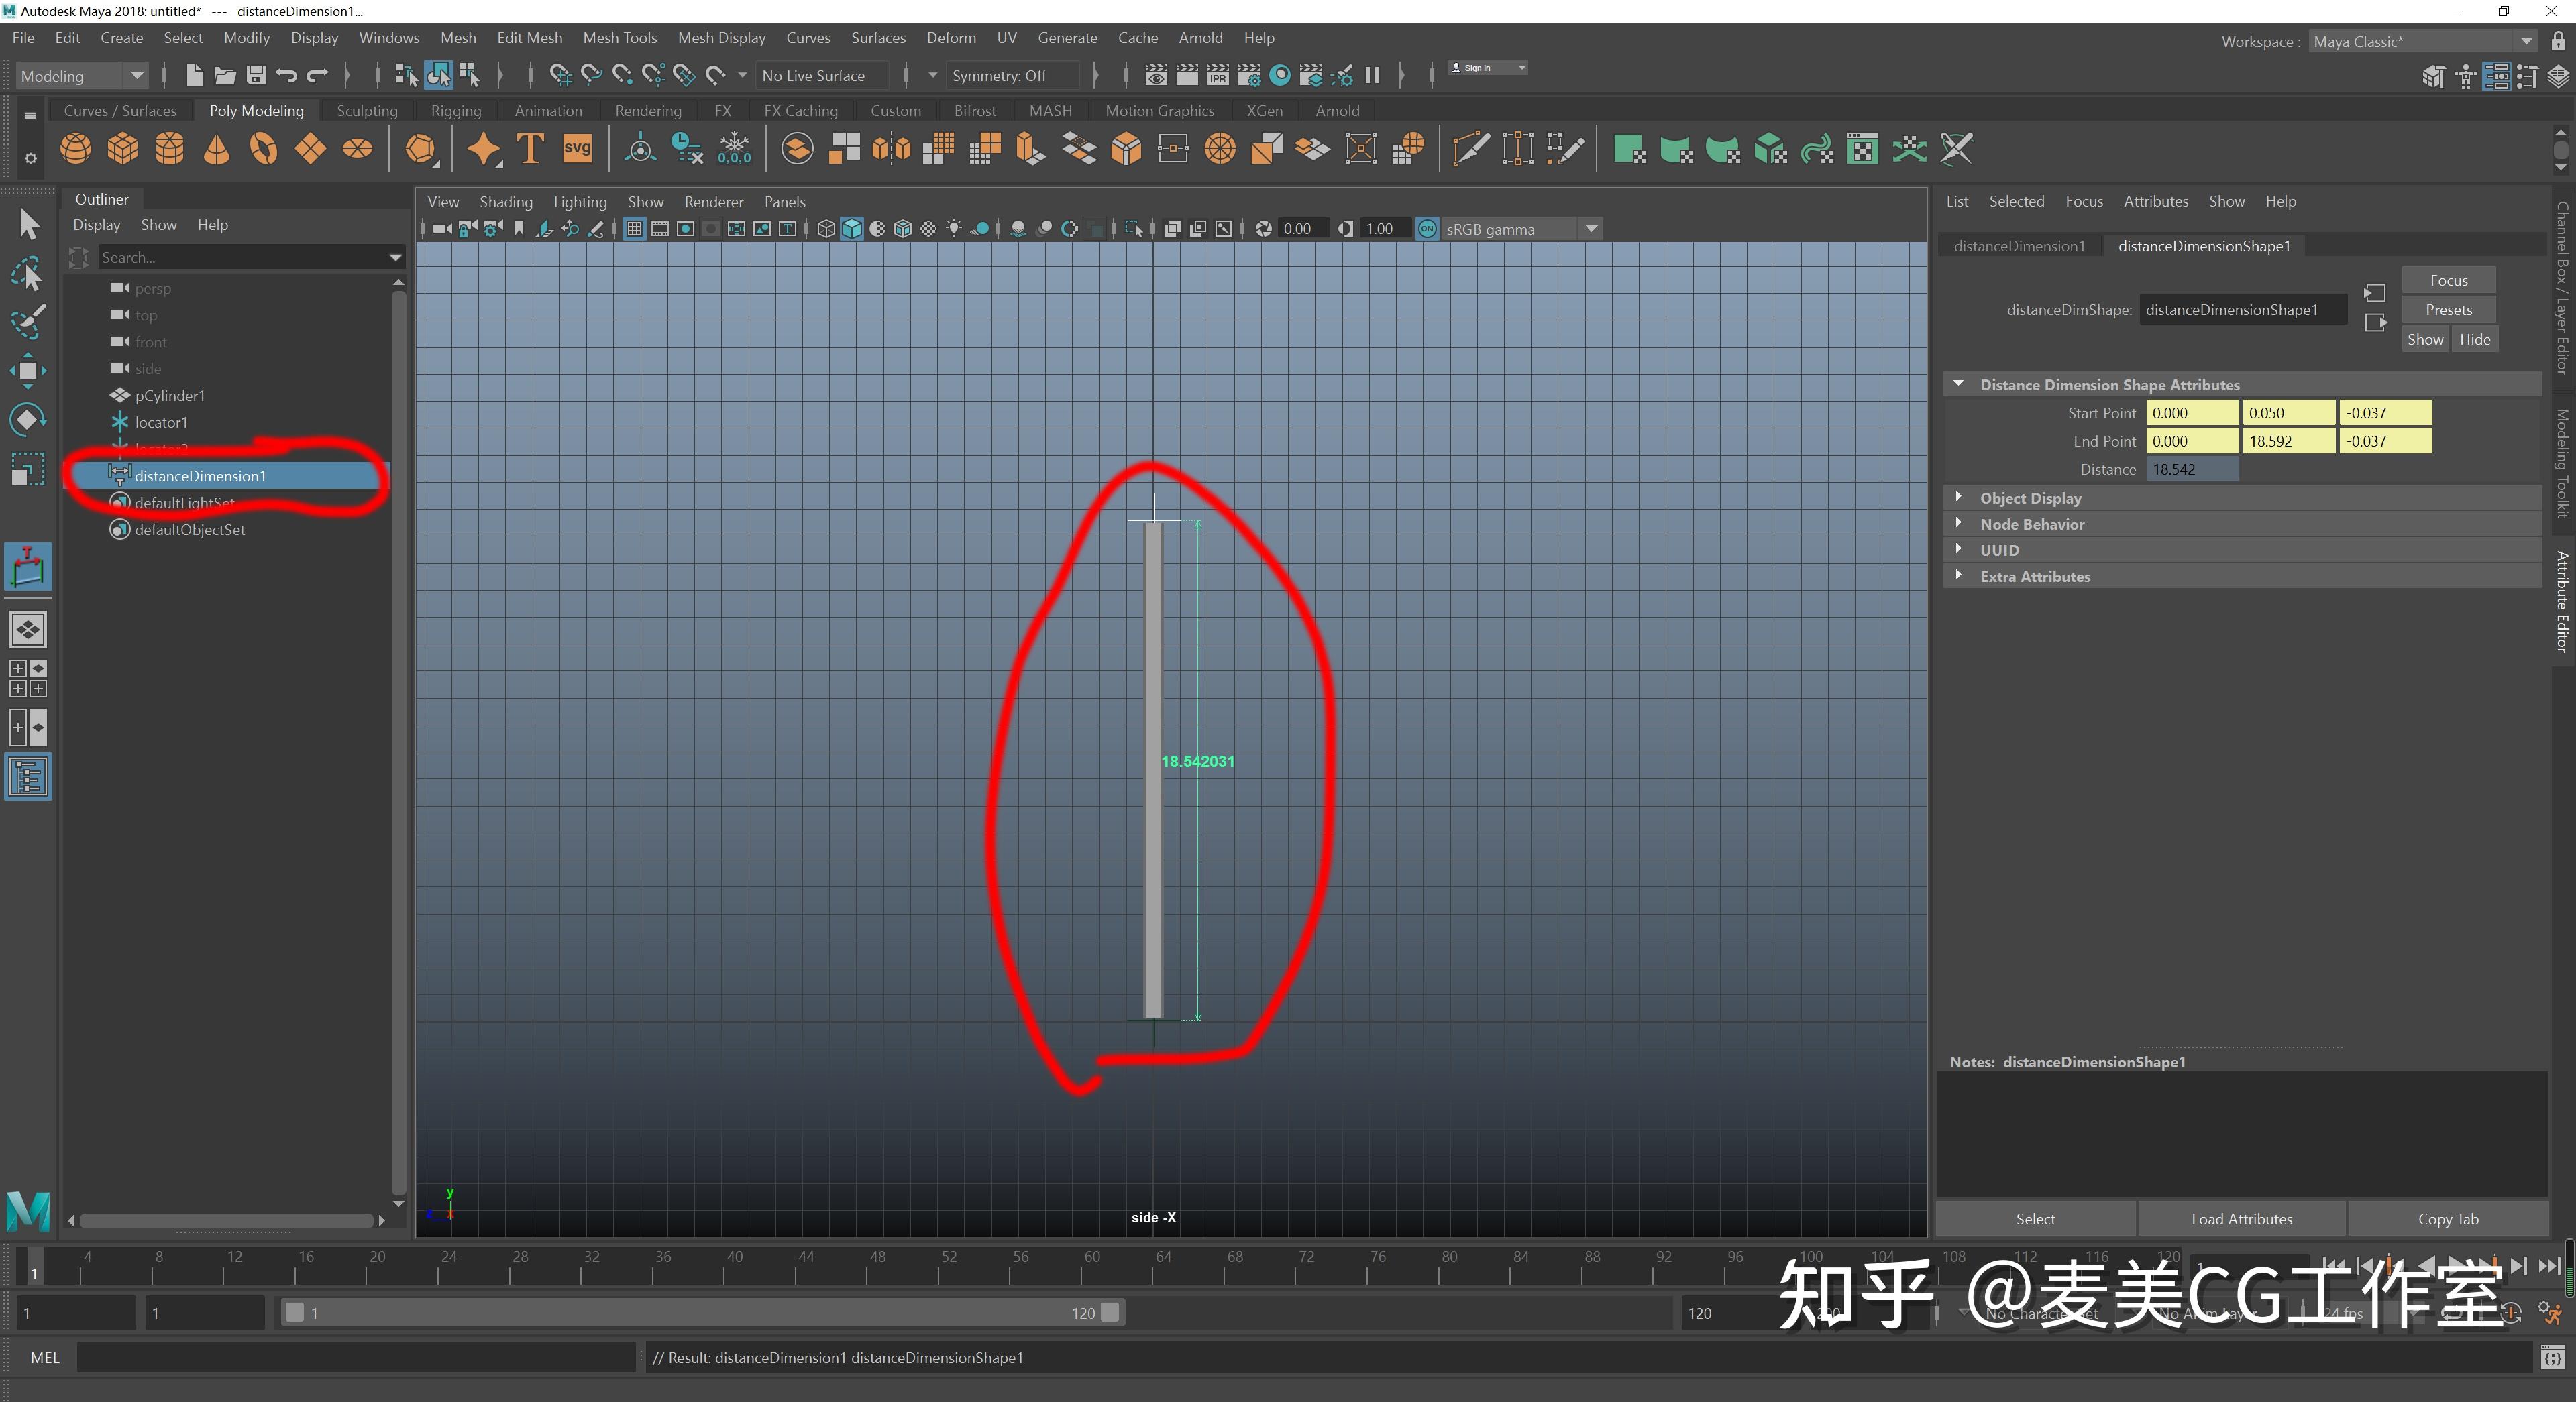Select distanceDimension1 in the Outliner

pos(200,475)
